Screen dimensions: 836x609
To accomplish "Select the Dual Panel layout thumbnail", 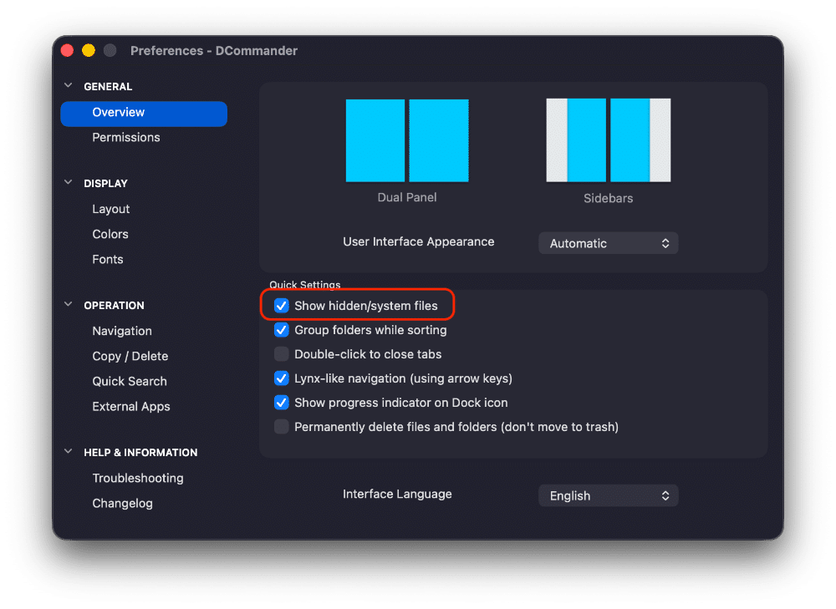I will pyautogui.click(x=407, y=140).
